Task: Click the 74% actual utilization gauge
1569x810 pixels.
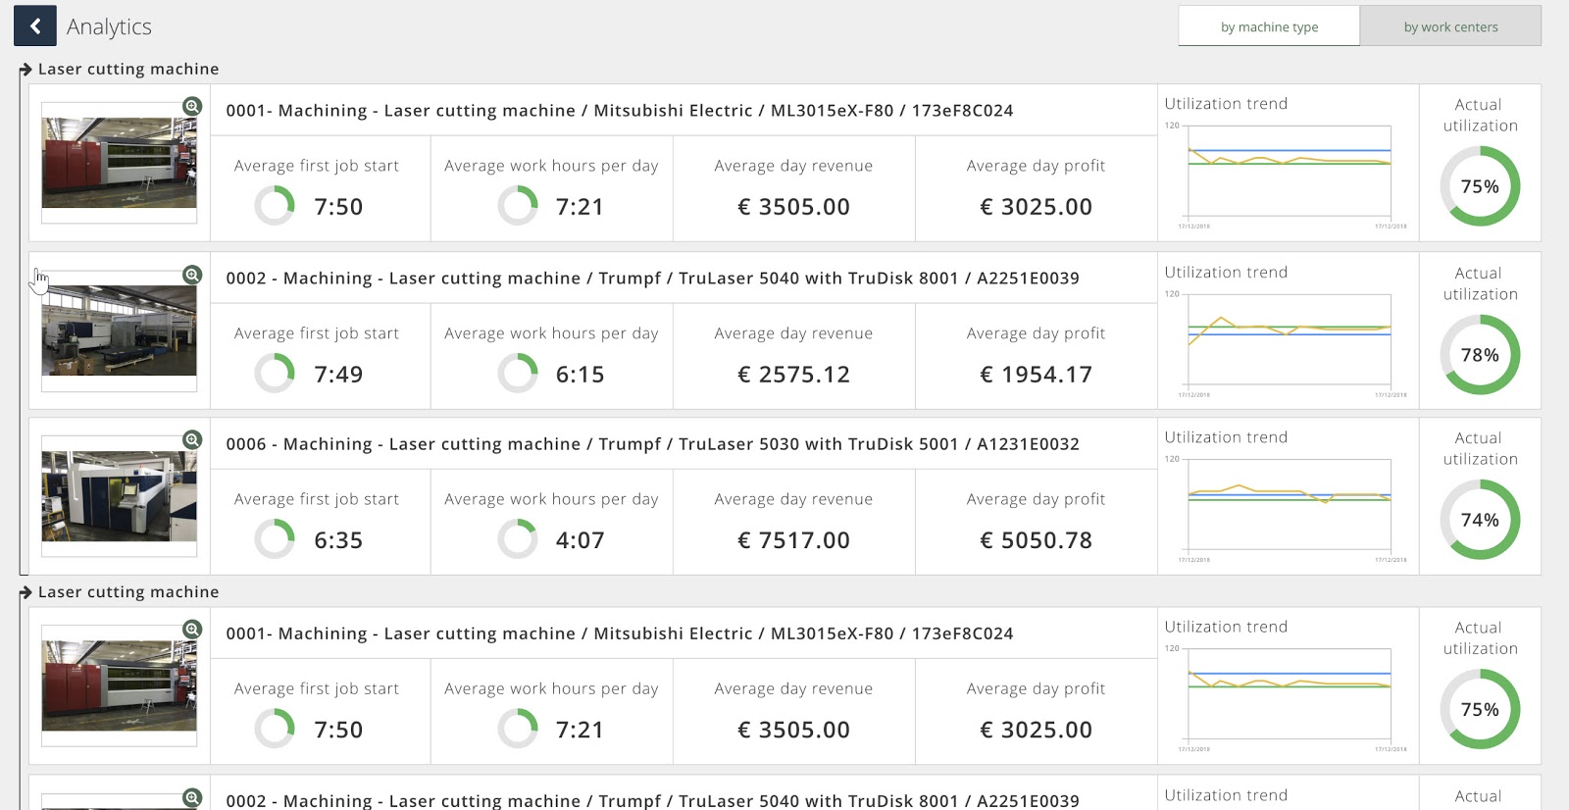Action: [x=1480, y=520]
